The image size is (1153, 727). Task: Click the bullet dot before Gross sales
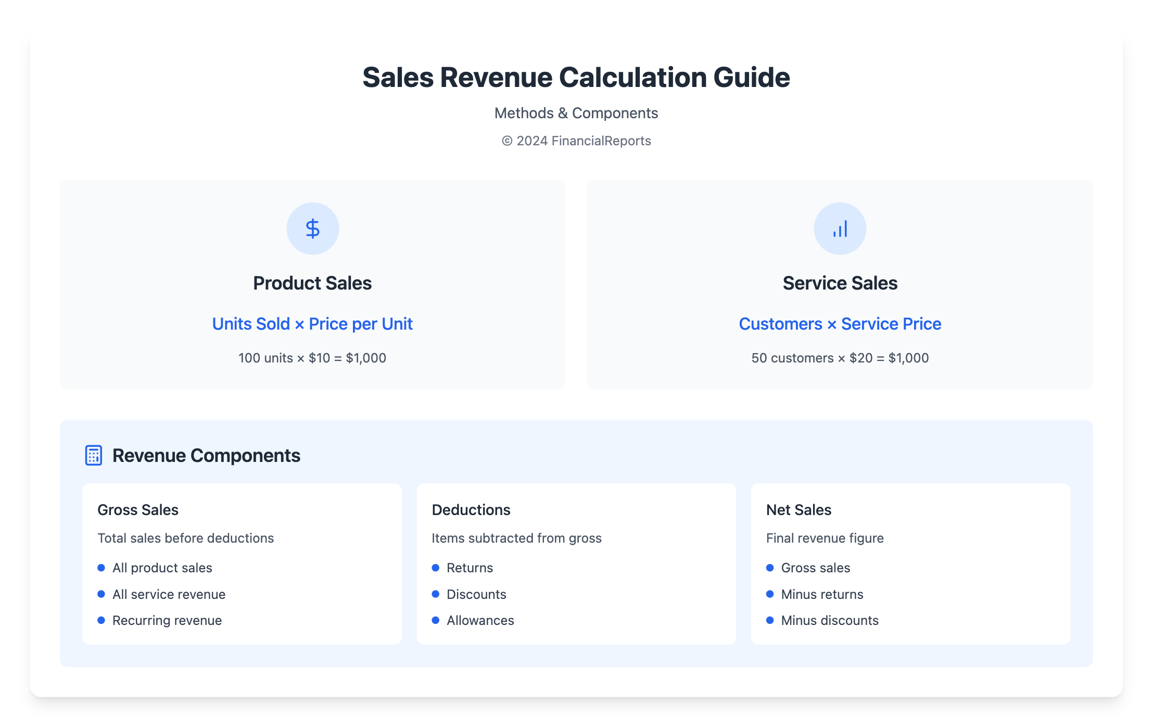pyautogui.click(x=770, y=568)
